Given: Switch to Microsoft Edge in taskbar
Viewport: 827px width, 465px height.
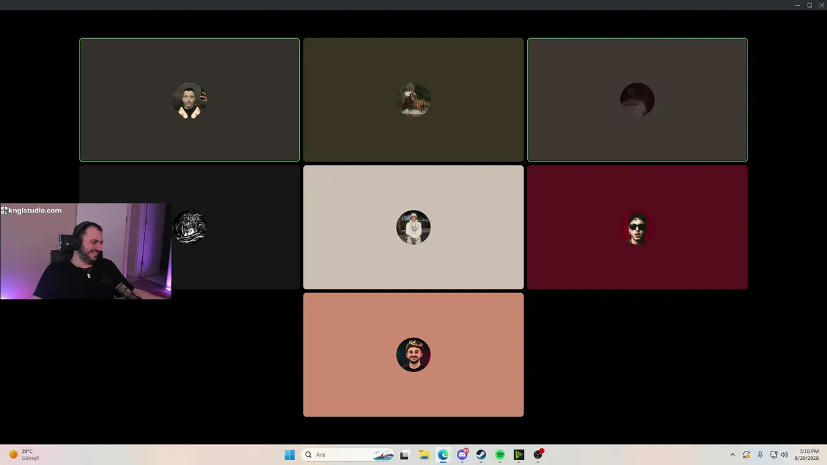Looking at the screenshot, I should tap(443, 455).
